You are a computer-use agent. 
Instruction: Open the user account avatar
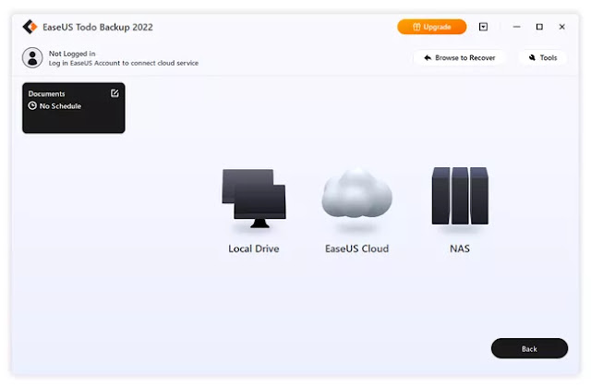tap(32, 57)
